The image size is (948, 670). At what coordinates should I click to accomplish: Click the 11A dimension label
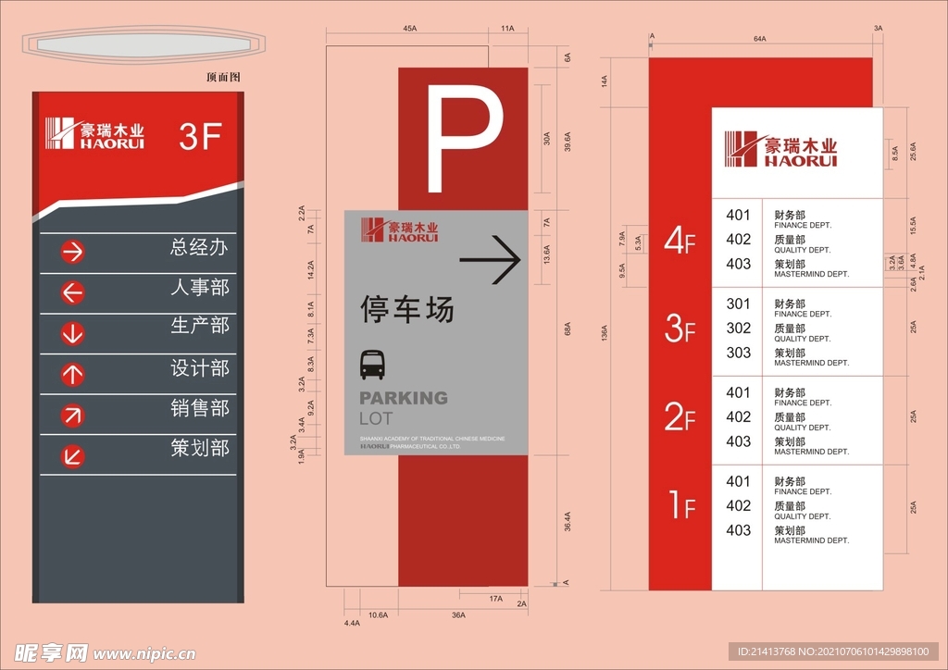point(507,29)
